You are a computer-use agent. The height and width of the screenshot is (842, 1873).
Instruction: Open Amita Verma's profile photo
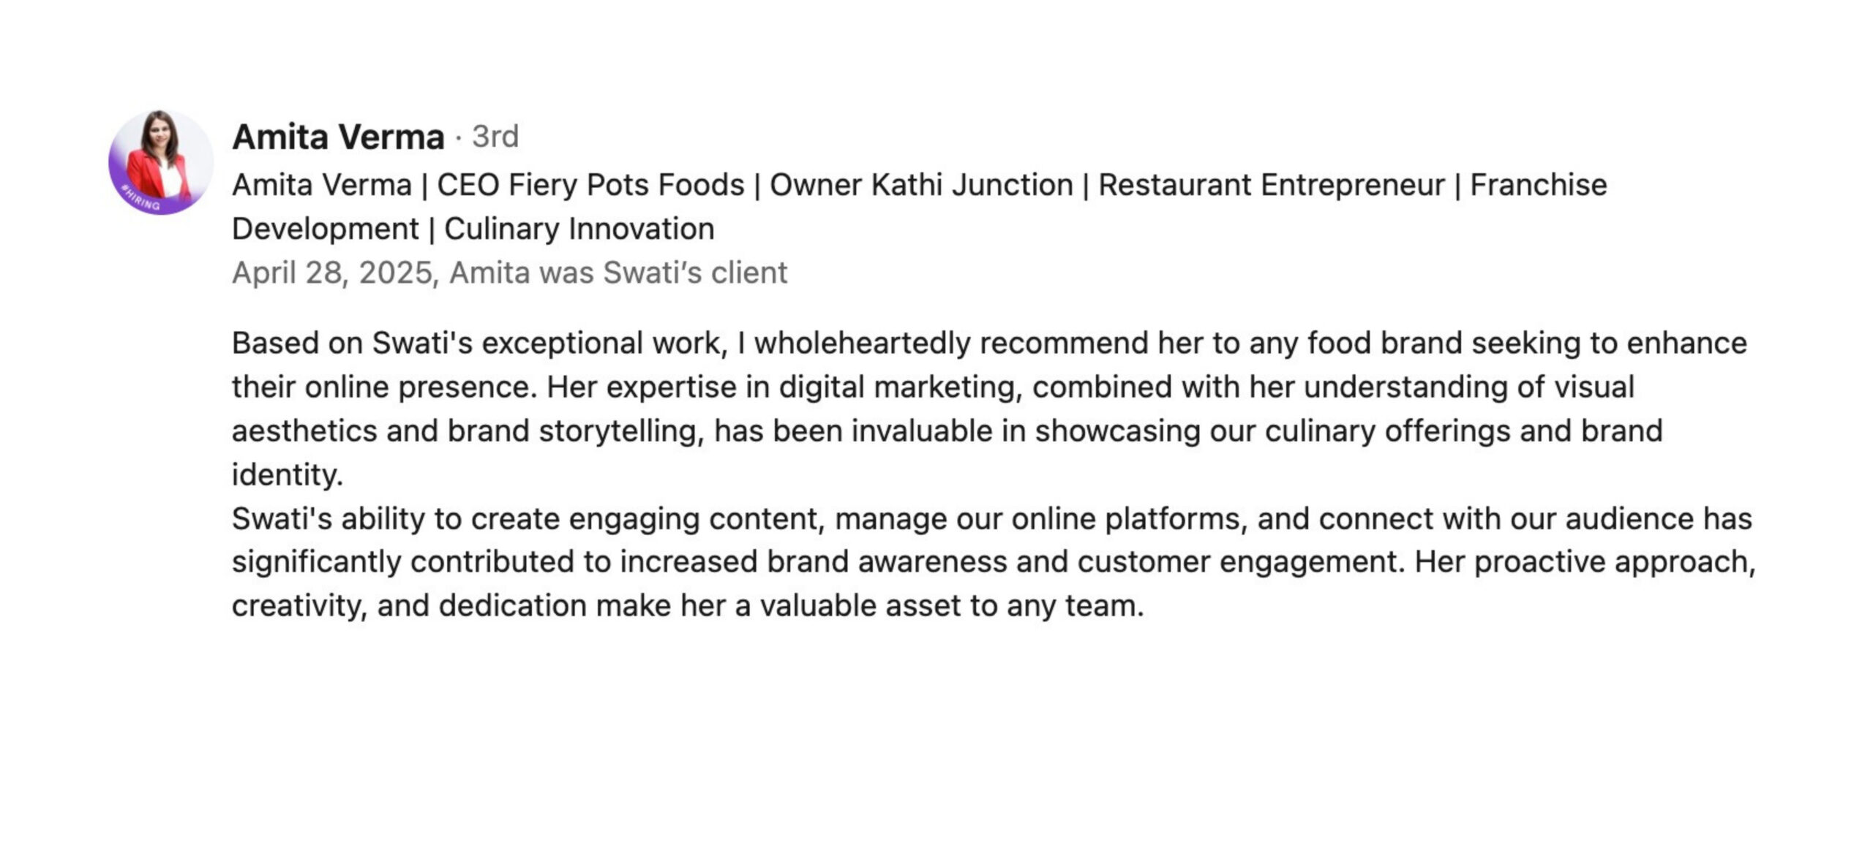[161, 162]
